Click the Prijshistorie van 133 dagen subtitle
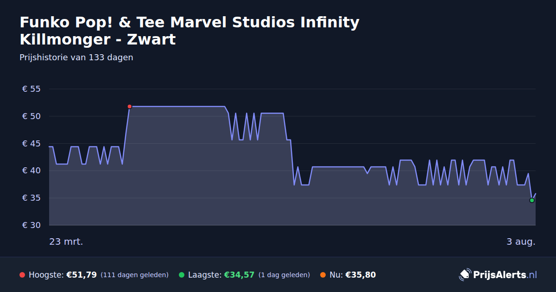The image size is (556, 292). pos(76,57)
